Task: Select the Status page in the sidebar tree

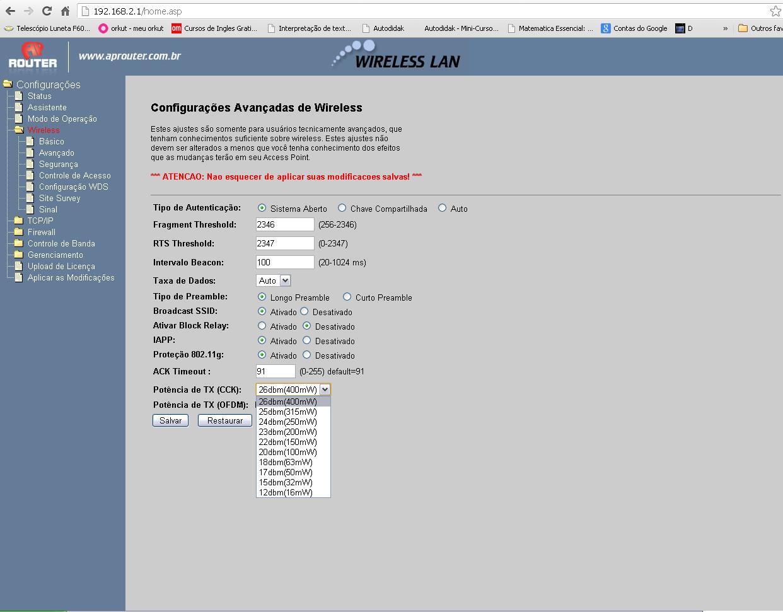Action: click(x=38, y=96)
